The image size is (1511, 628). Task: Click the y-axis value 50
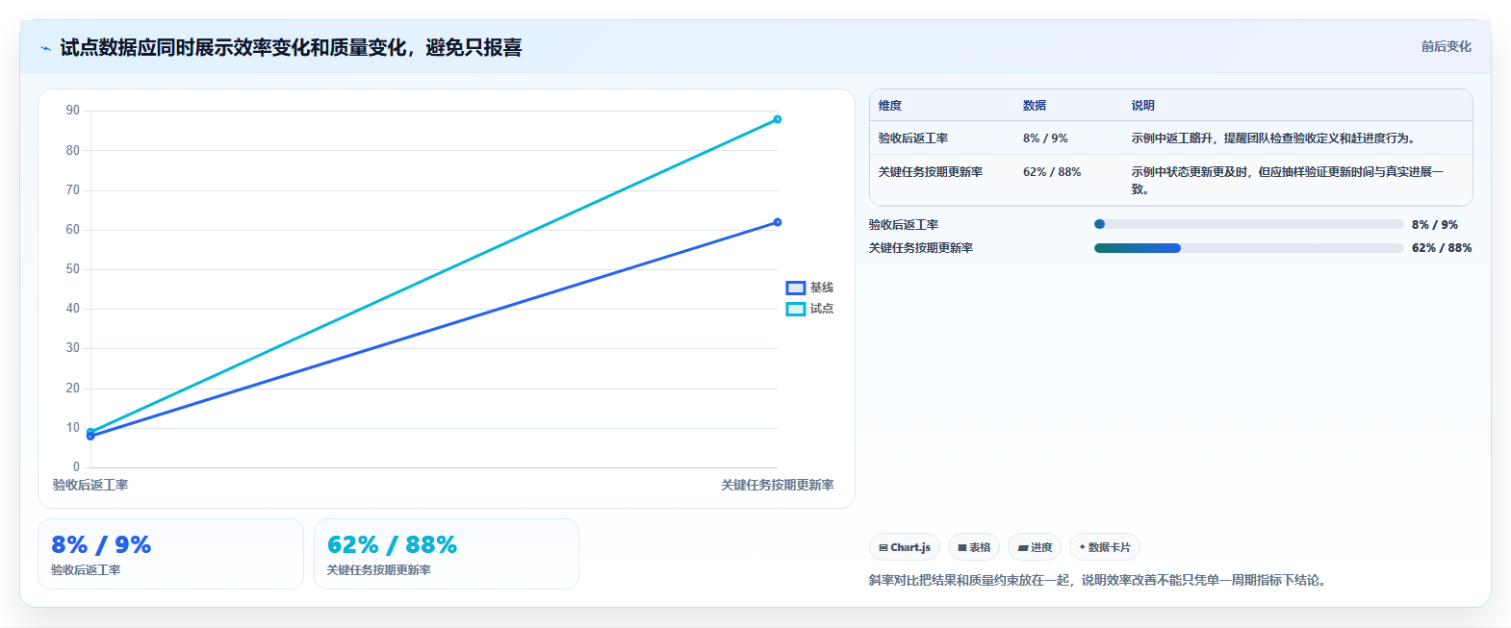pos(73,269)
